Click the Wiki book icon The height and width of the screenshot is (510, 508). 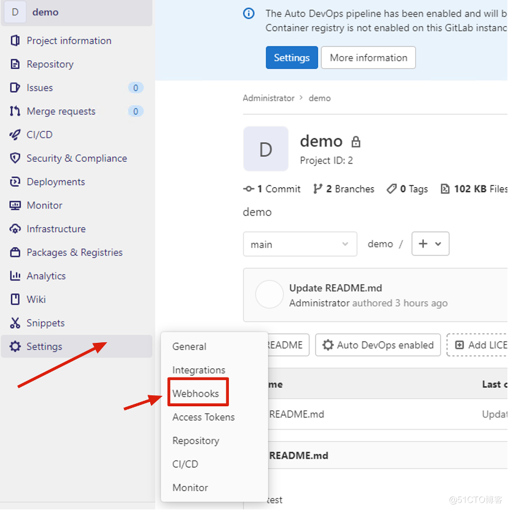point(15,300)
